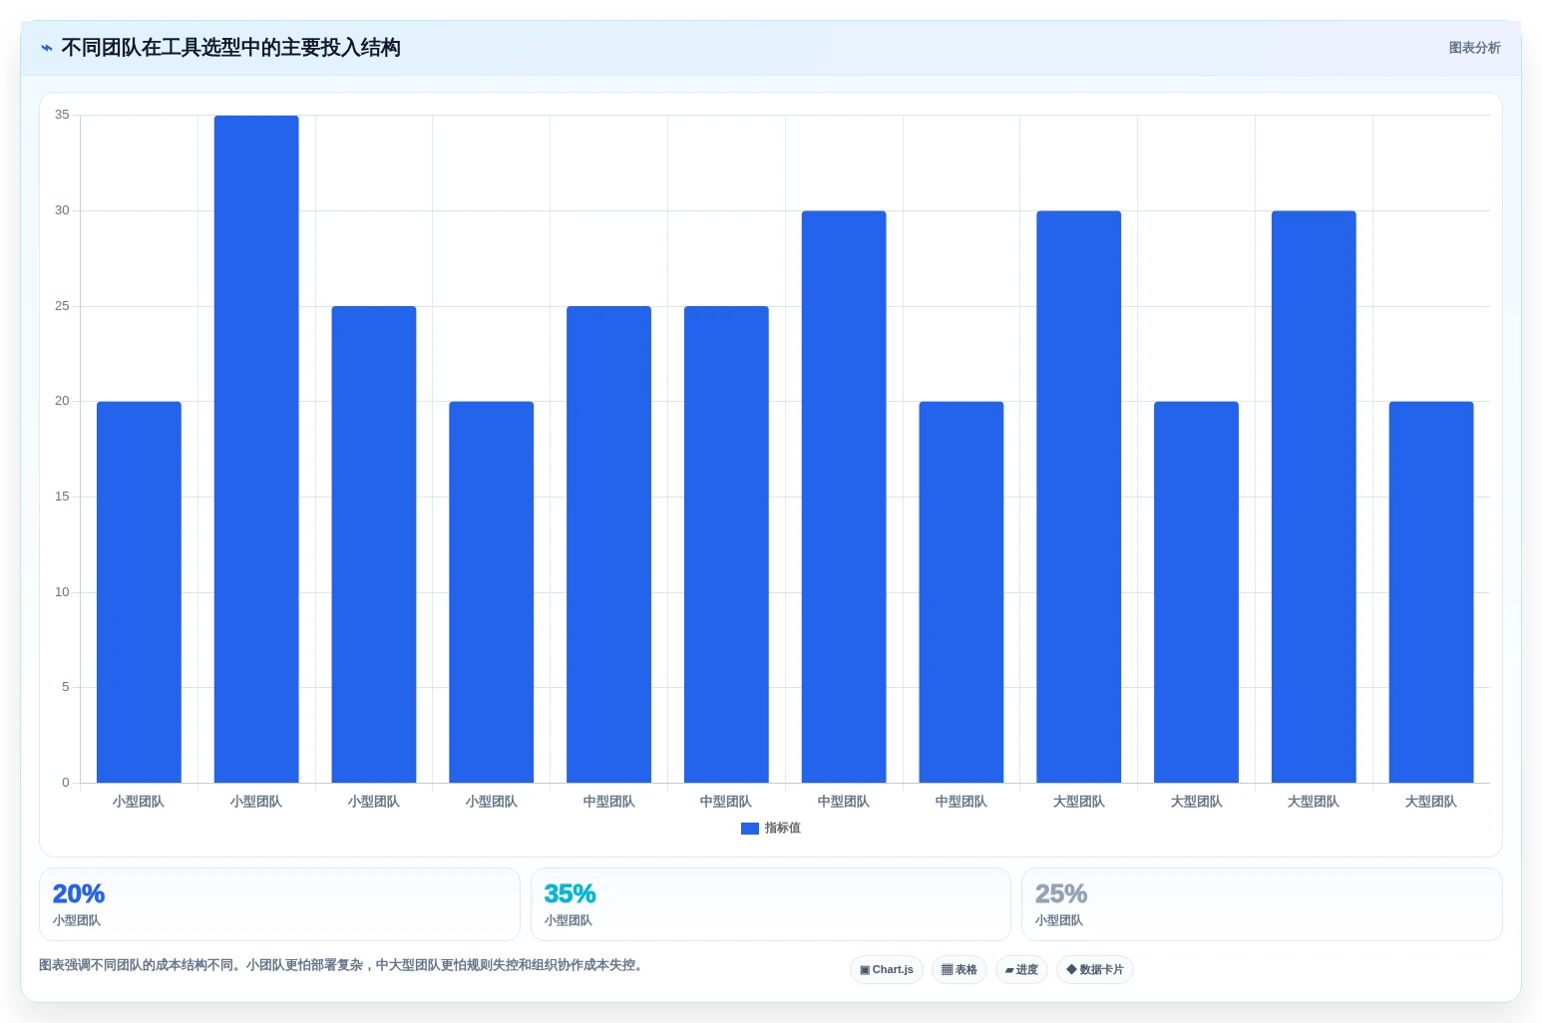Click the 图表分析 label in the header
The width and height of the screenshot is (1542, 1023).
click(1474, 48)
